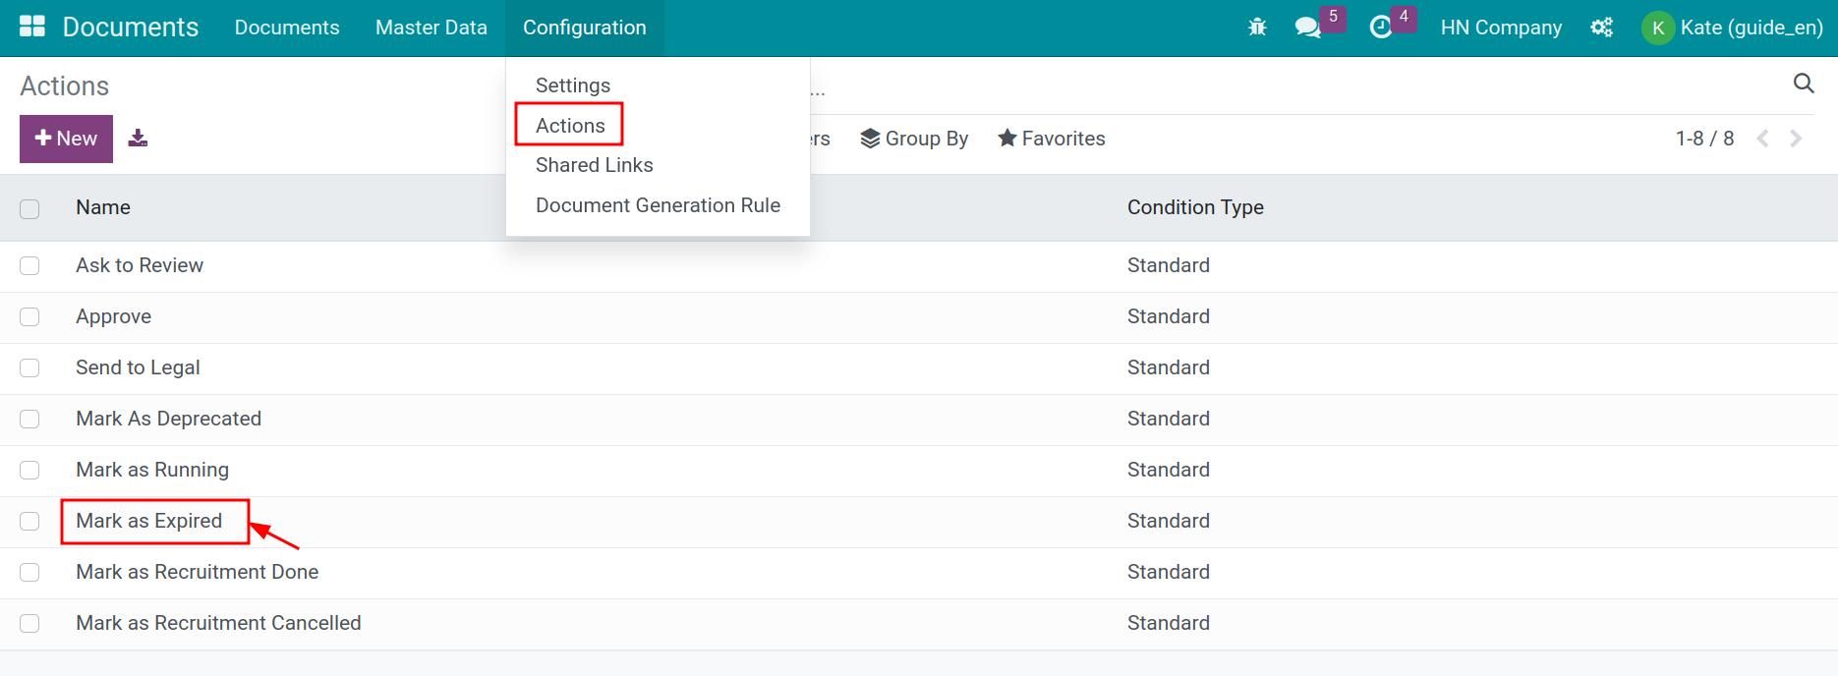Click the Configuration menu

tap(585, 28)
